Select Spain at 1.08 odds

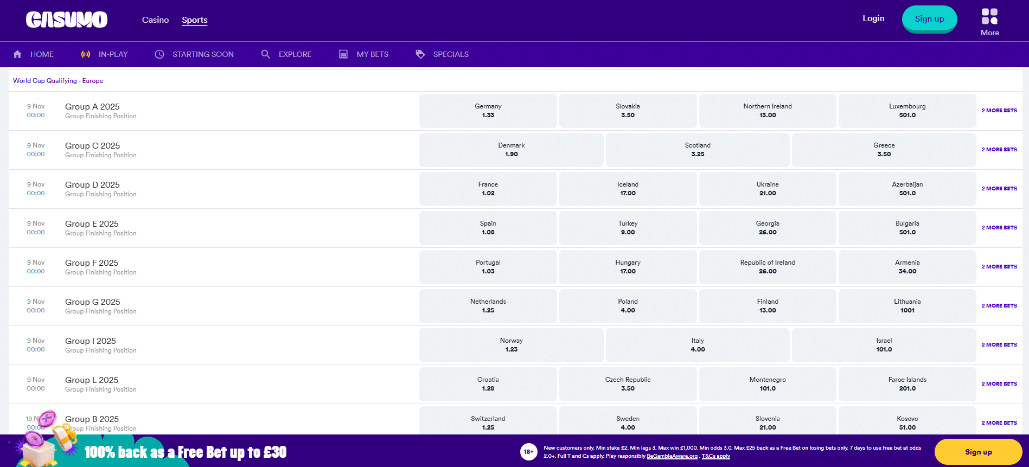click(x=488, y=228)
